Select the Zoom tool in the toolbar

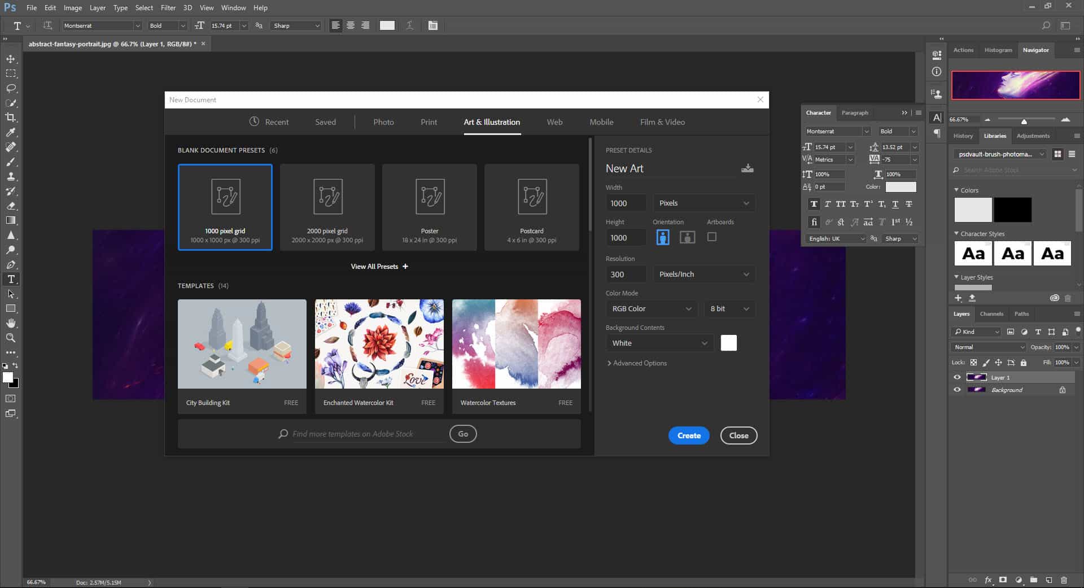pyautogui.click(x=11, y=338)
